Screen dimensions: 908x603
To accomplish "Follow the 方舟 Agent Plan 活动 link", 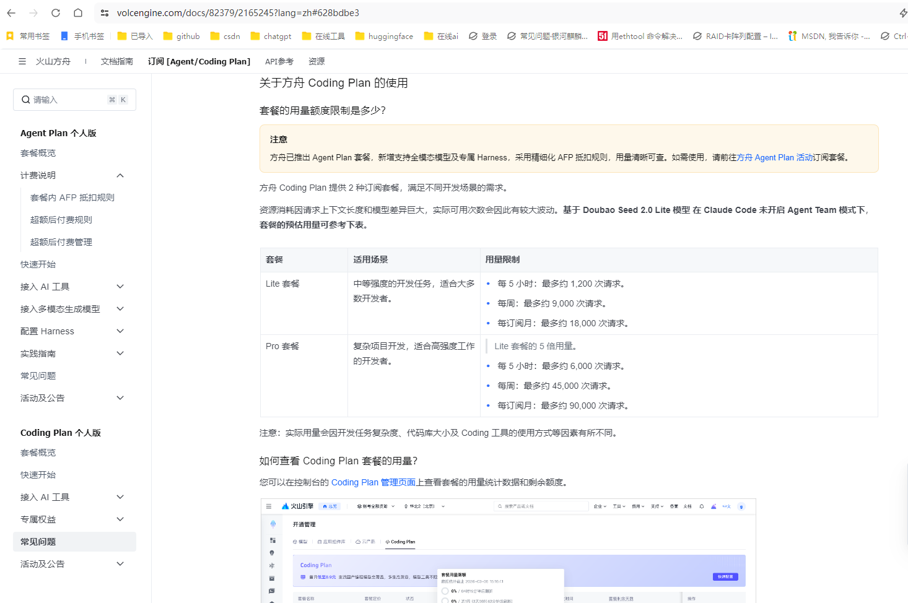I will pyautogui.click(x=775, y=158).
